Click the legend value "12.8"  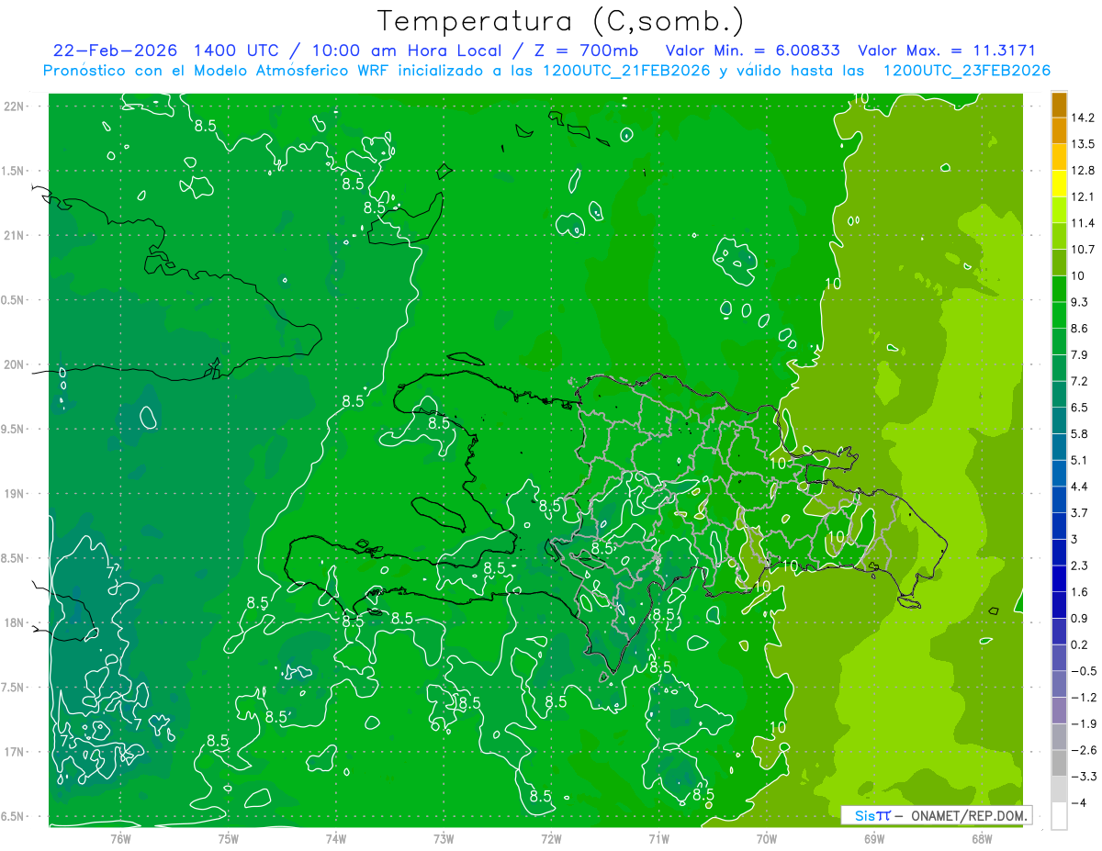(x=1083, y=171)
